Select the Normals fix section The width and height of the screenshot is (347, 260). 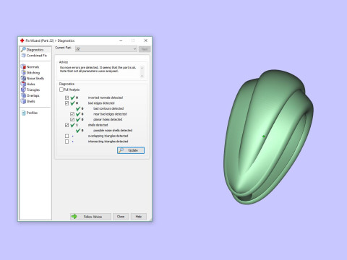tap(30, 66)
